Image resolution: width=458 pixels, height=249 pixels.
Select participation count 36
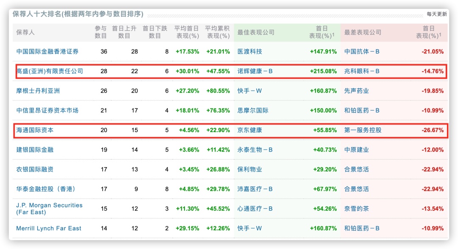coord(104,52)
